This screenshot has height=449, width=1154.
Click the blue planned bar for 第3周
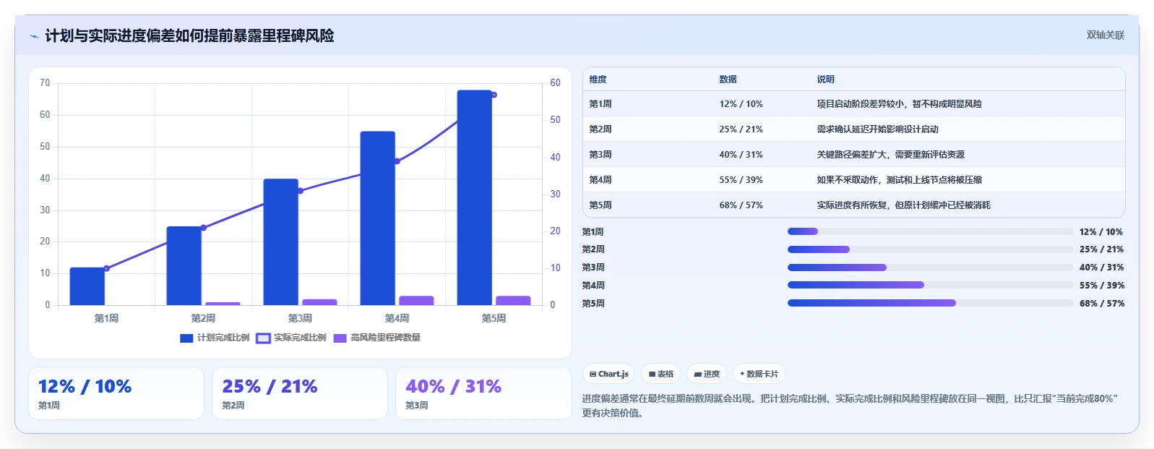[281, 241]
